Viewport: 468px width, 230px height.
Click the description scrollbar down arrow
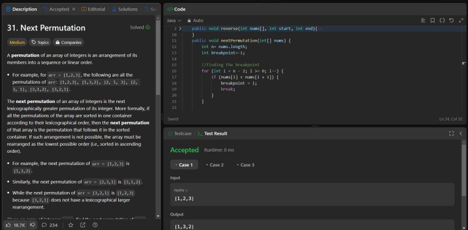(x=158, y=217)
